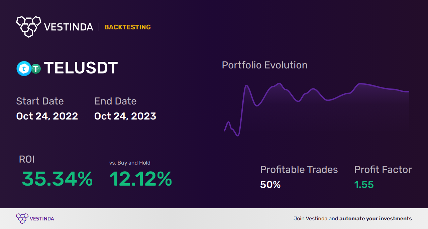
Task: Click the footer VESTINDA wordmark
Action: (42, 219)
